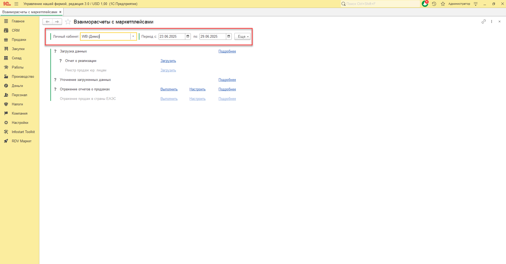Open the Персонал section
Screen dimensions: 506x264
20,95
